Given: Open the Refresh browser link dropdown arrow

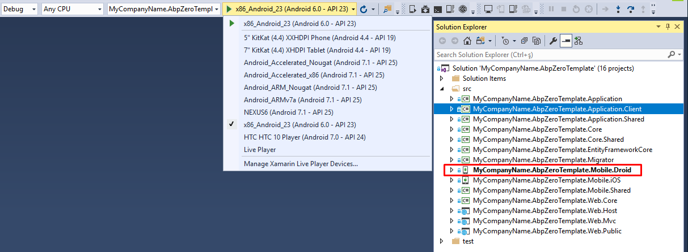Looking at the screenshot, I should click(x=373, y=10).
